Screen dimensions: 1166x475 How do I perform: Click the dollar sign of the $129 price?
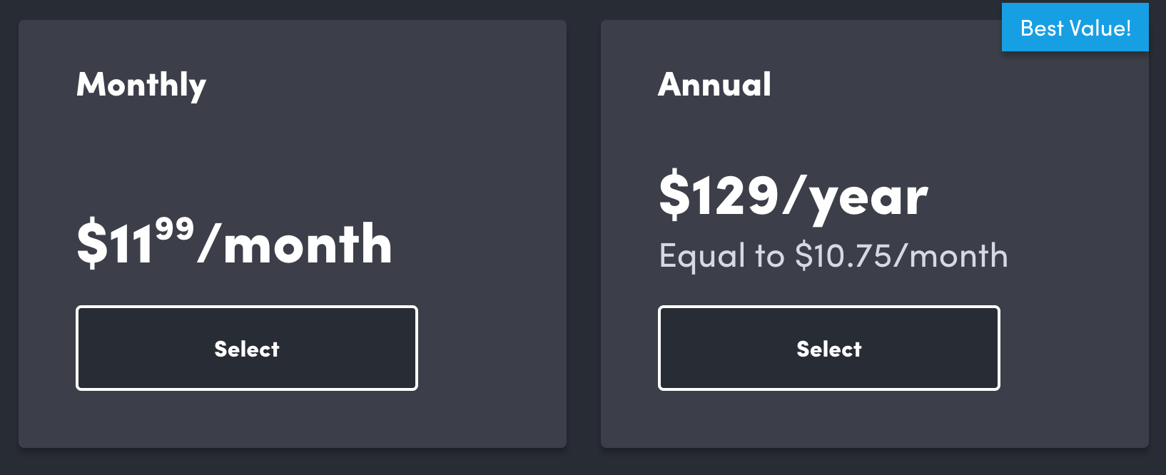(674, 195)
